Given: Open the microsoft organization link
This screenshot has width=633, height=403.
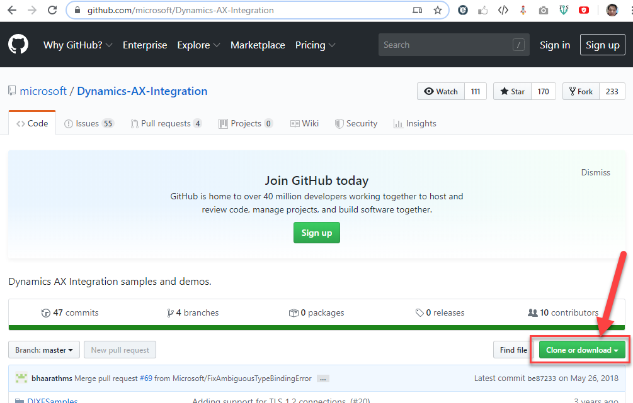Looking at the screenshot, I should pos(43,91).
